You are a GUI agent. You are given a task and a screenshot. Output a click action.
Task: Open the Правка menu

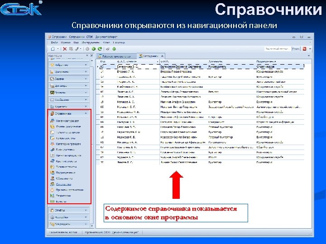(x=66, y=42)
